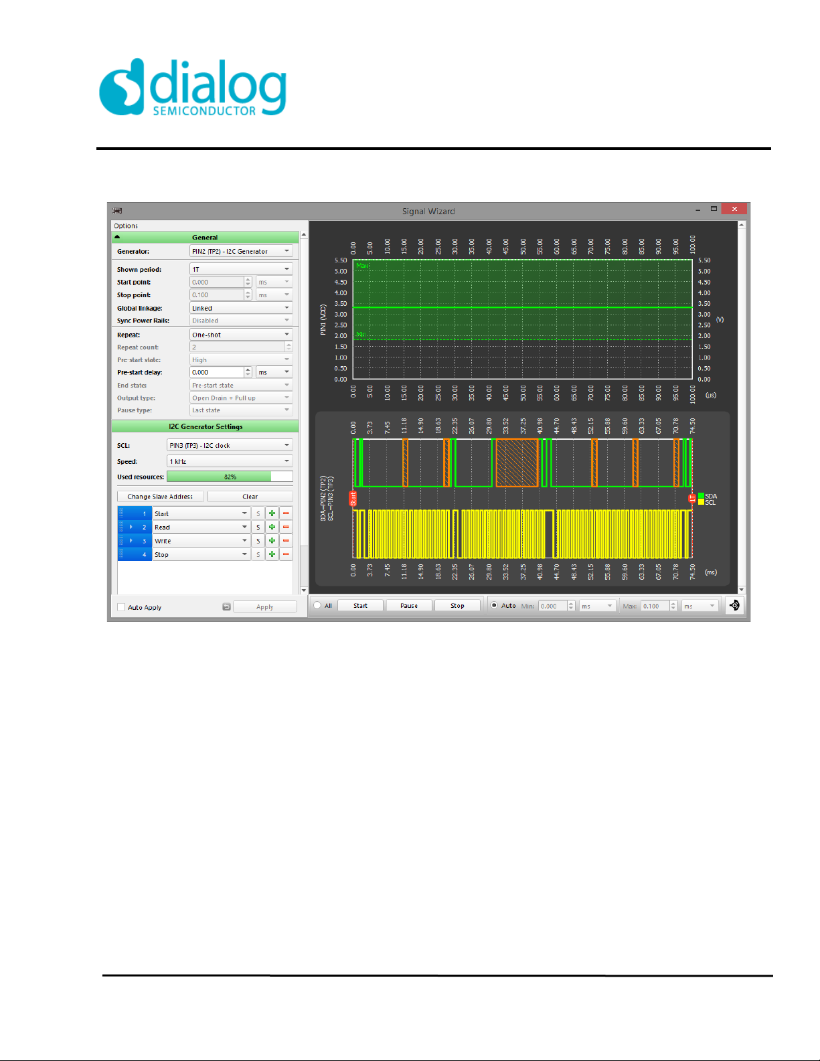Click Change Slave Address button
820x1061 pixels.
[x=160, y=497]
